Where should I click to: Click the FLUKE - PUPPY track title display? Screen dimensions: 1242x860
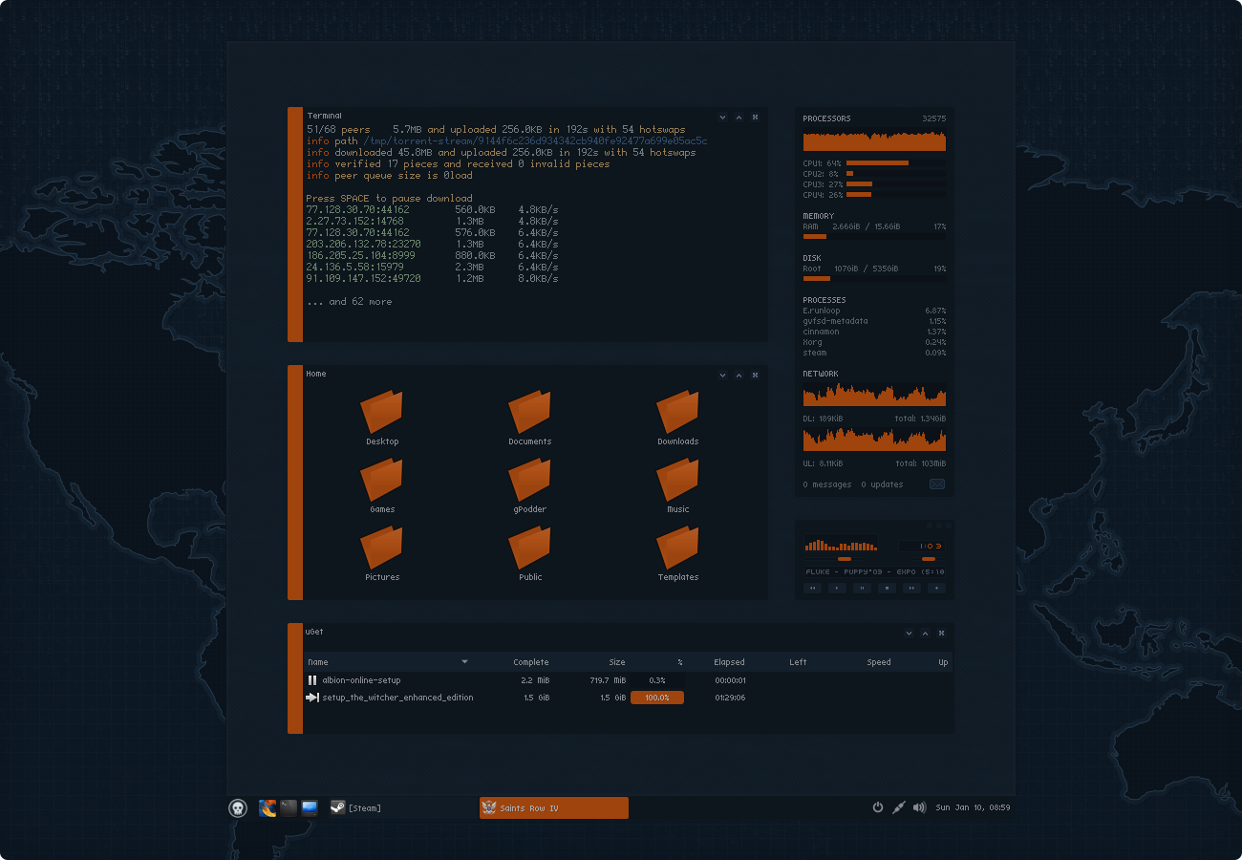(x=875, y=571)
